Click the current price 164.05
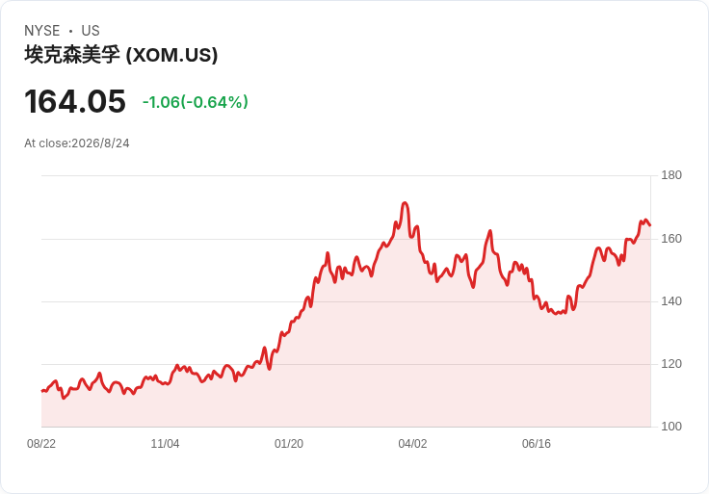This screenshot has height=494, width=709. click(75, 101)
